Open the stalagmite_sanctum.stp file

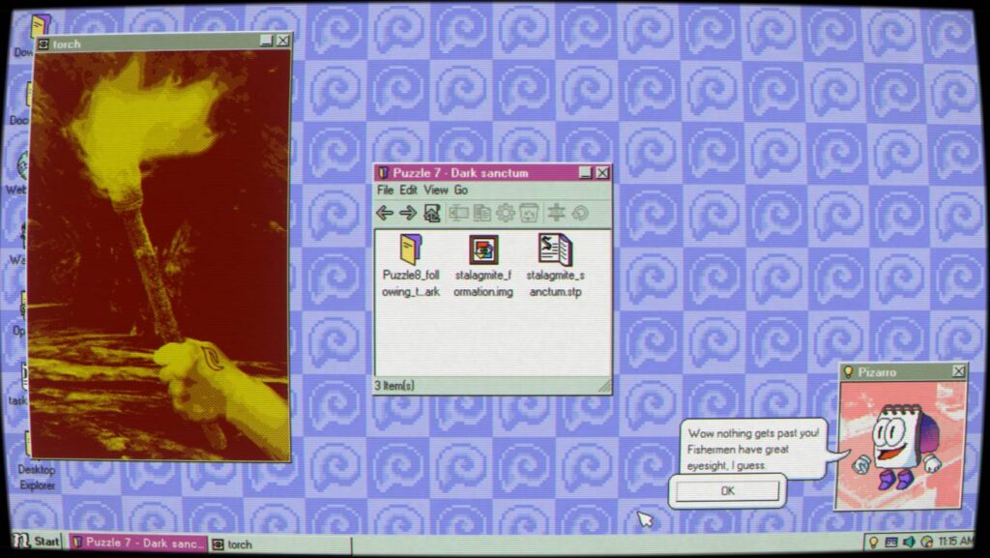pos(556,266)
